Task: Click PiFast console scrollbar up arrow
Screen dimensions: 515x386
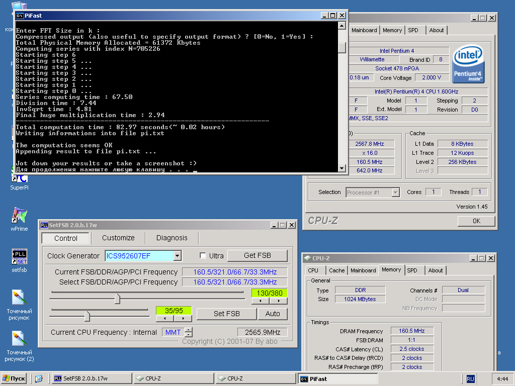Action: [342, 26]
